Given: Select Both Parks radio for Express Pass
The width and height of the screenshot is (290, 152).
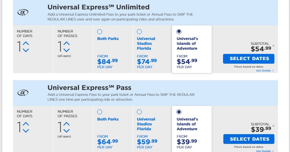Looking at the screenshot, I should (99, 112).
